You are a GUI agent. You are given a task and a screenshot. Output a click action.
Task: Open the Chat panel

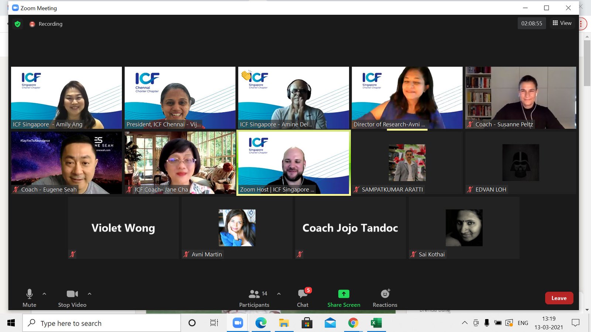pyautogui.click(x=303, y=298)
